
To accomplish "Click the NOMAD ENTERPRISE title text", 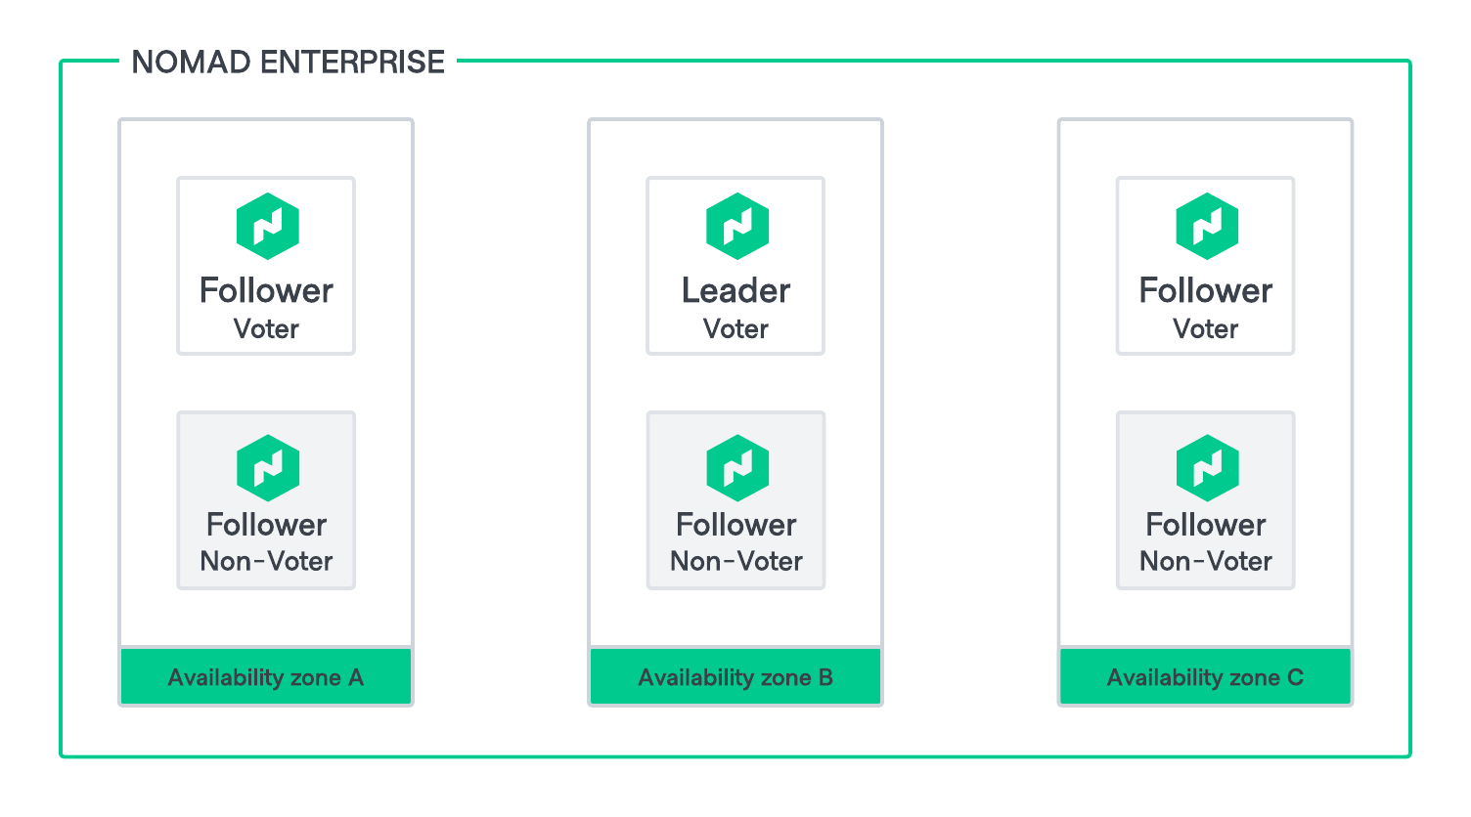I will (x=289, y=63).
